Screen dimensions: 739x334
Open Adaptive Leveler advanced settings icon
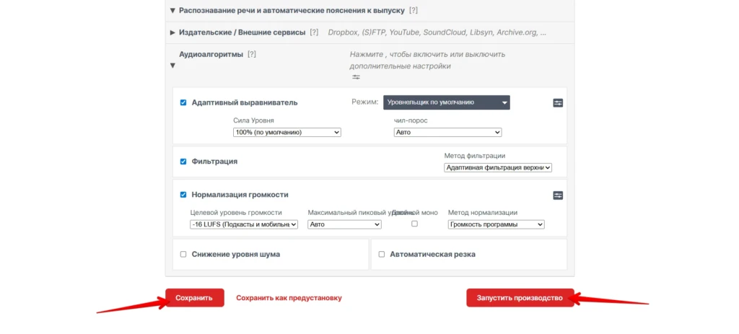point(558,103)
